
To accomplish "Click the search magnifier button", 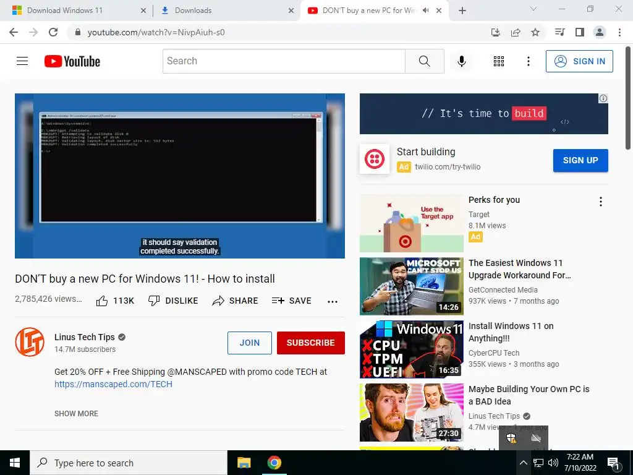I will tap(424, 61).
